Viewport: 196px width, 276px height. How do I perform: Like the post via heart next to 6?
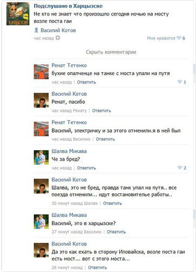click(179, 38)
